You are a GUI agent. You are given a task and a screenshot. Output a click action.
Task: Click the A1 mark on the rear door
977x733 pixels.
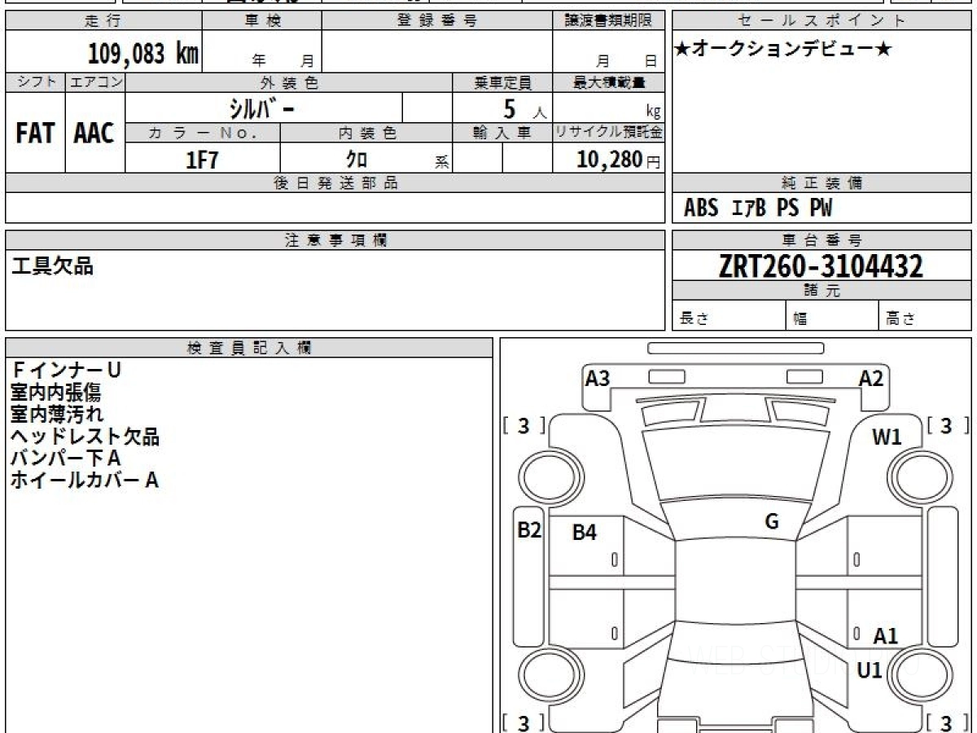pyautogui.click(x=886, y=636)
